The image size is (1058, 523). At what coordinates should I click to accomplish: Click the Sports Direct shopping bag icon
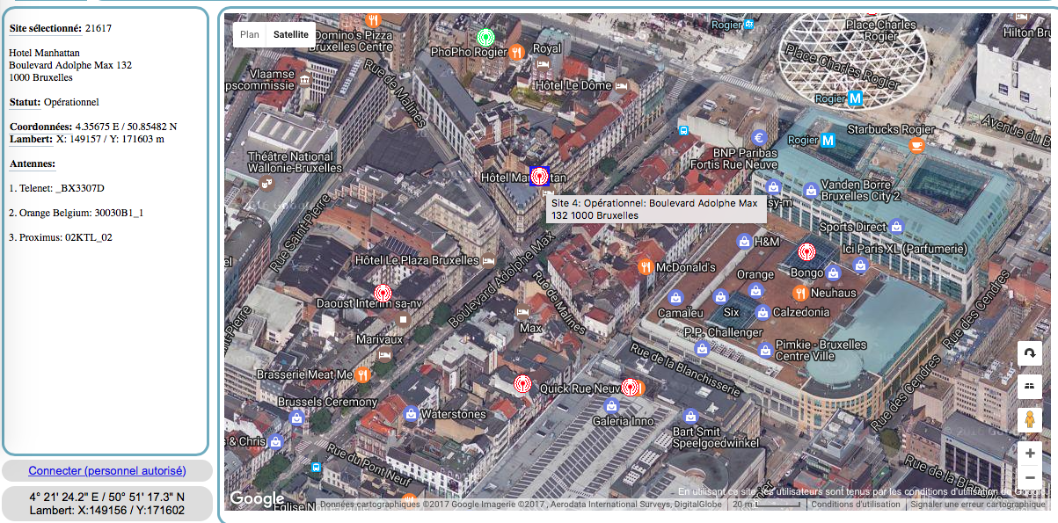pos(896,227)
